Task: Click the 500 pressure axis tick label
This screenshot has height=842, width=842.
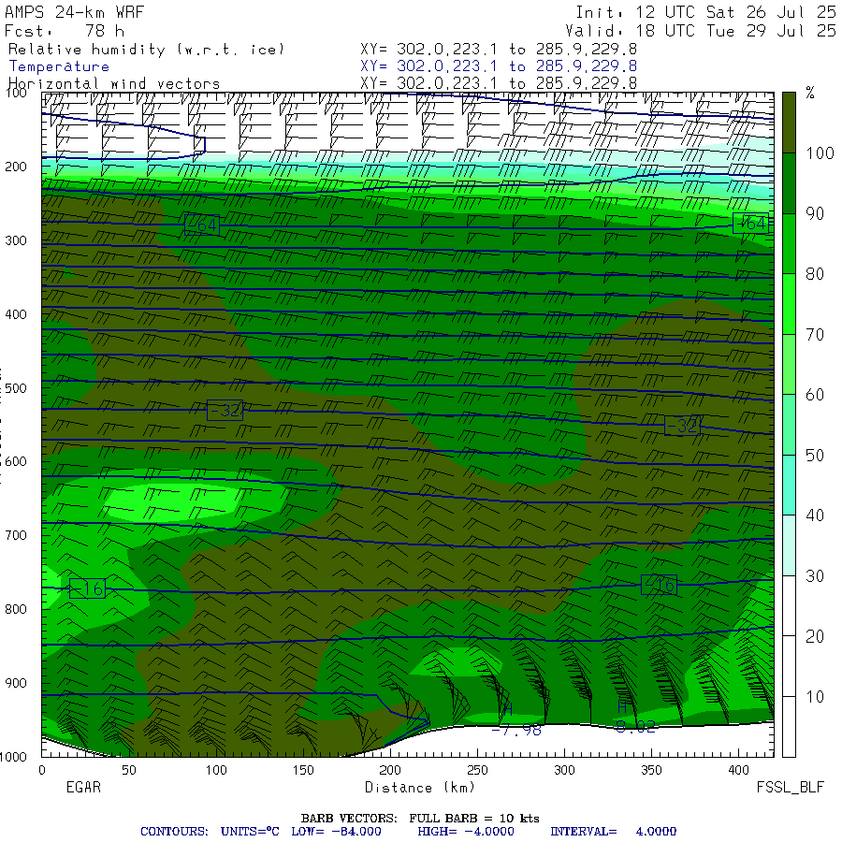Action: 16,387
